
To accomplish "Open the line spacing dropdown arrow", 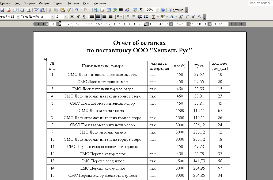I will click(x=121, y=17).
